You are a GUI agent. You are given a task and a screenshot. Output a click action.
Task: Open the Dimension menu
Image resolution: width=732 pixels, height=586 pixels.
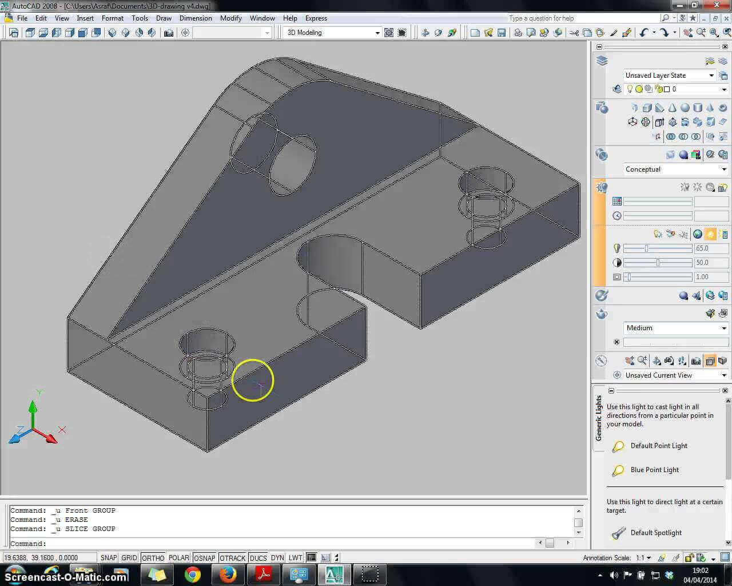click(196, 18)
